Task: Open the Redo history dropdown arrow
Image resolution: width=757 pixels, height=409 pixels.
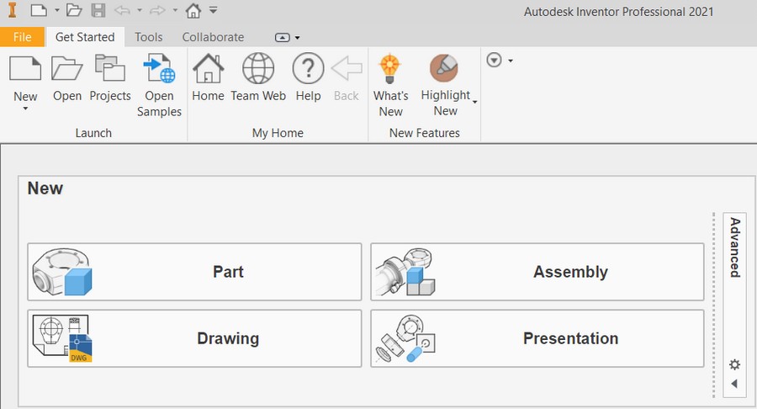Action: pyautogui.click(x=175, y=10)
